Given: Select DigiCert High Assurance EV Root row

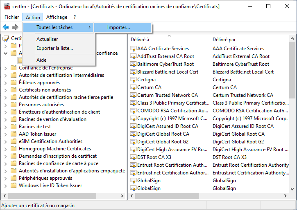Looking at the screenshot, I should click(x=209, y=150).
